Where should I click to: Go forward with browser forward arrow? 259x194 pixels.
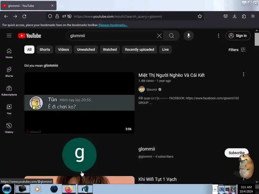(15, 16)
